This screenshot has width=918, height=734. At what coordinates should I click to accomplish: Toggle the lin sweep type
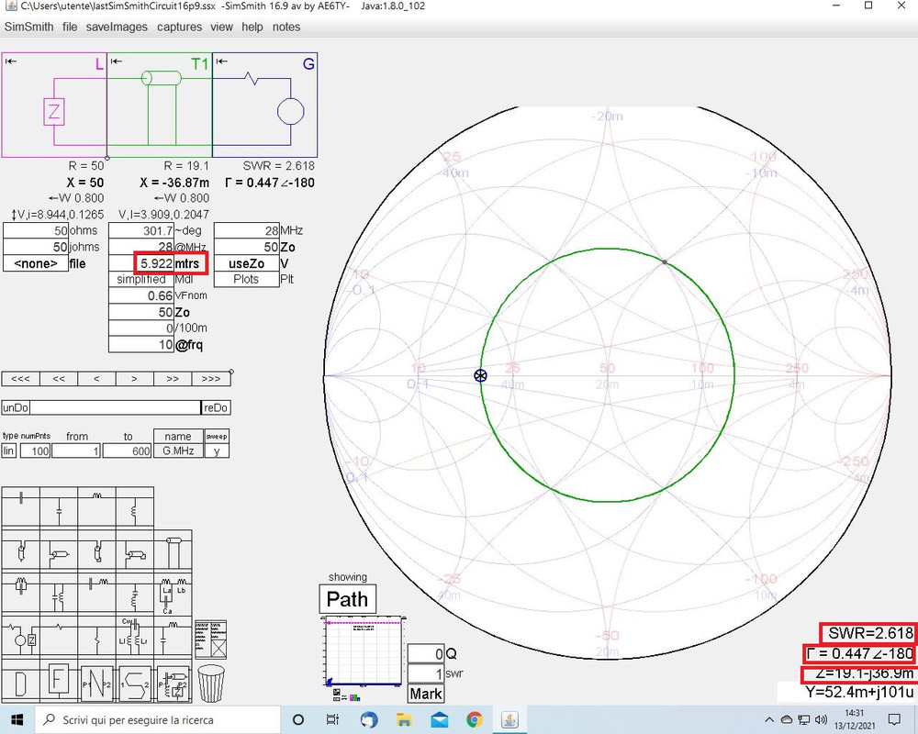tap(9, 450)
